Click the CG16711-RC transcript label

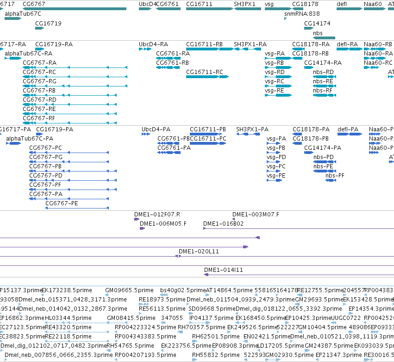[x=205, y=72]
